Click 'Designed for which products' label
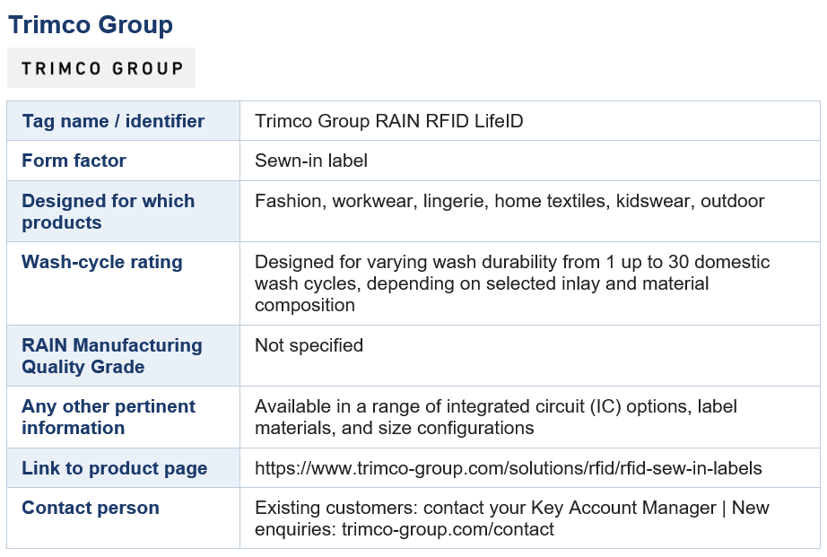The image size is (827, 557). pyautogui.click(x=109, y=212)
